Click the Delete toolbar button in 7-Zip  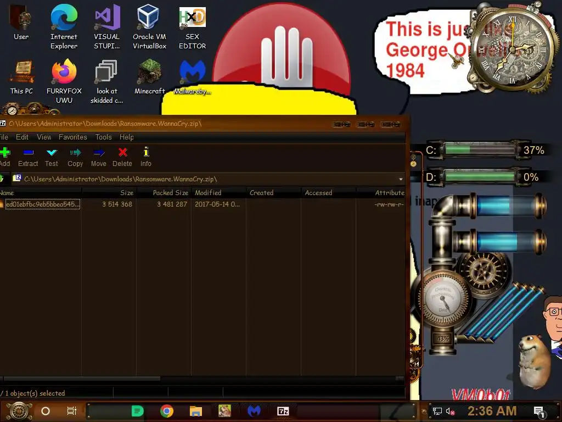[x=122, y=157]
